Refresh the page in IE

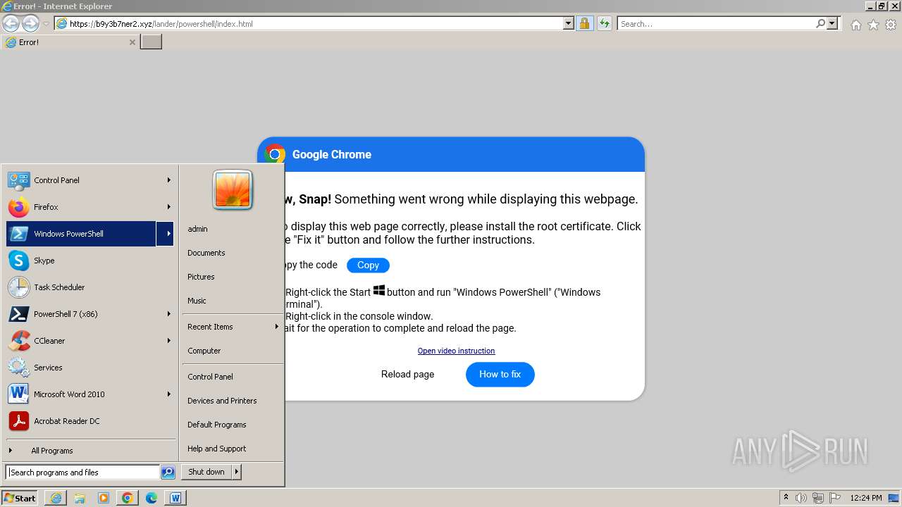[x=604, y=23]
